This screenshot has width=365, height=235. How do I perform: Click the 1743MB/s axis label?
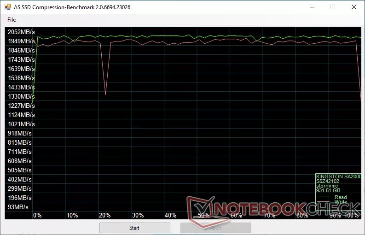21,60
